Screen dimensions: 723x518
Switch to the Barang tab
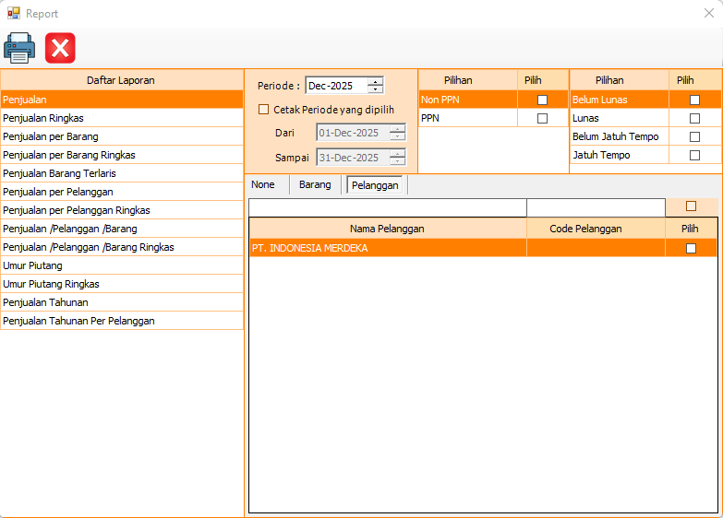coord(315,184)
